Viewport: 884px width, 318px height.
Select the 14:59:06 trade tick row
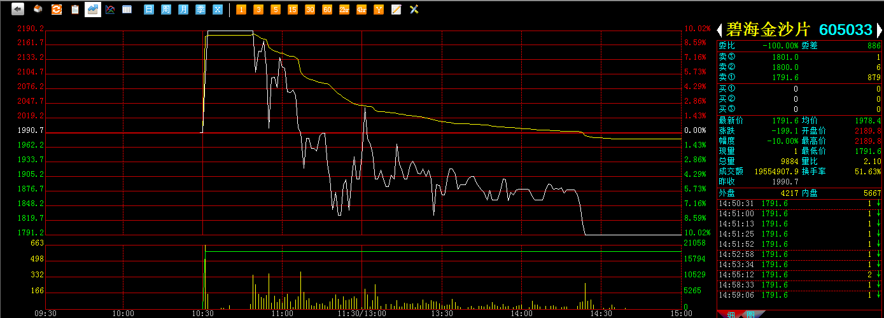coord(800,295)
